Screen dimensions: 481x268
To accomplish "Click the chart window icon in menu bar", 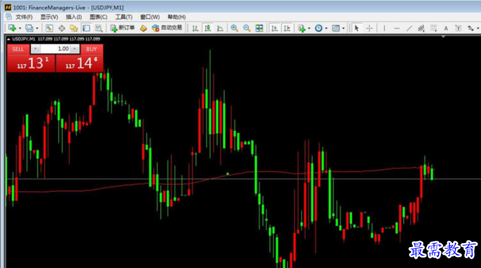I will point(9,17).
